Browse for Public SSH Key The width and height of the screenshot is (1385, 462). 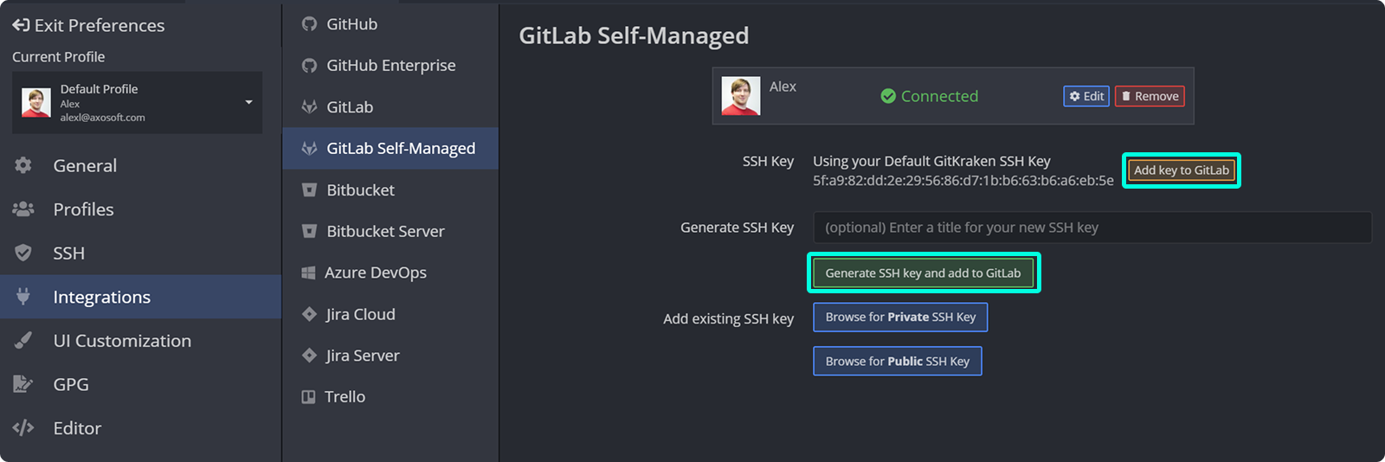tap(897, 362)
